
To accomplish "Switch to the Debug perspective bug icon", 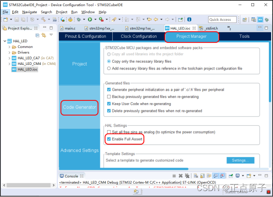I will (267, 20).
